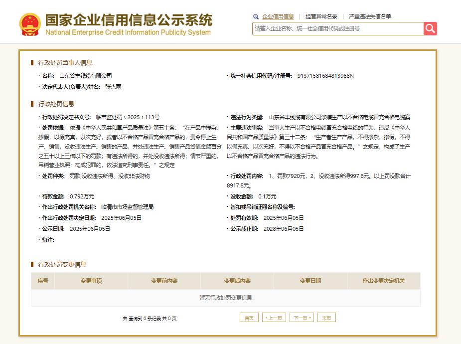Image resolution: width=461 pixels, height=344 pixels.
Task: Select the company name 山东谷丰线缆有限公司
Action: 86,76
